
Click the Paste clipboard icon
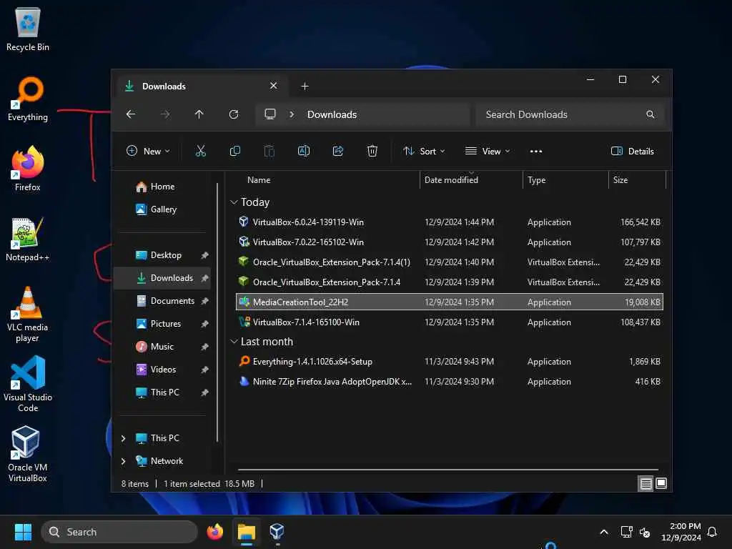(269, 151)
